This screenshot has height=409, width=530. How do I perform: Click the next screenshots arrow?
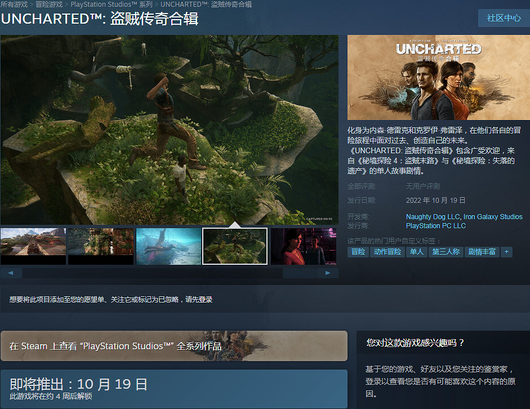click(x=328, y=272)
